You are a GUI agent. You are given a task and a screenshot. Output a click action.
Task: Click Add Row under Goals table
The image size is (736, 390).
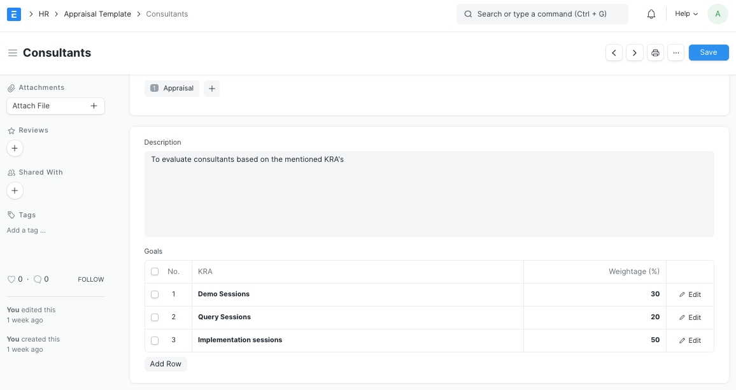point(166,364)
